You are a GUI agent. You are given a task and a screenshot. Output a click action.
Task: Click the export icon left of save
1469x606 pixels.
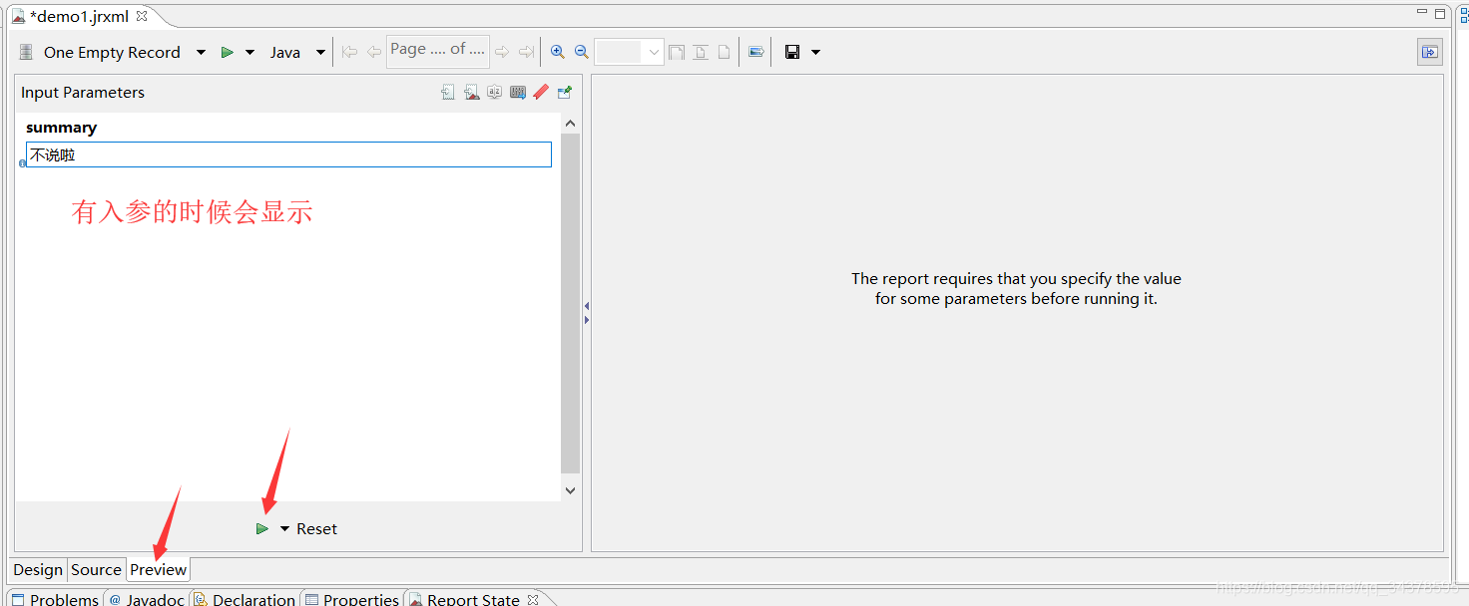[756, 53]
